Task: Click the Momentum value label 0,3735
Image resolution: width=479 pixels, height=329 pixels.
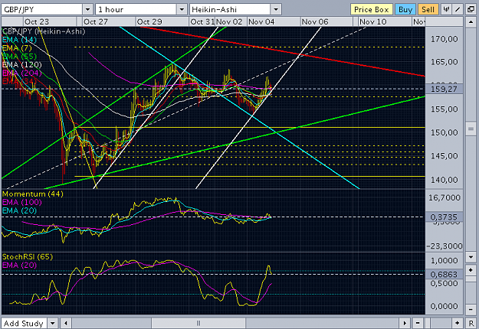Action: 444,217
